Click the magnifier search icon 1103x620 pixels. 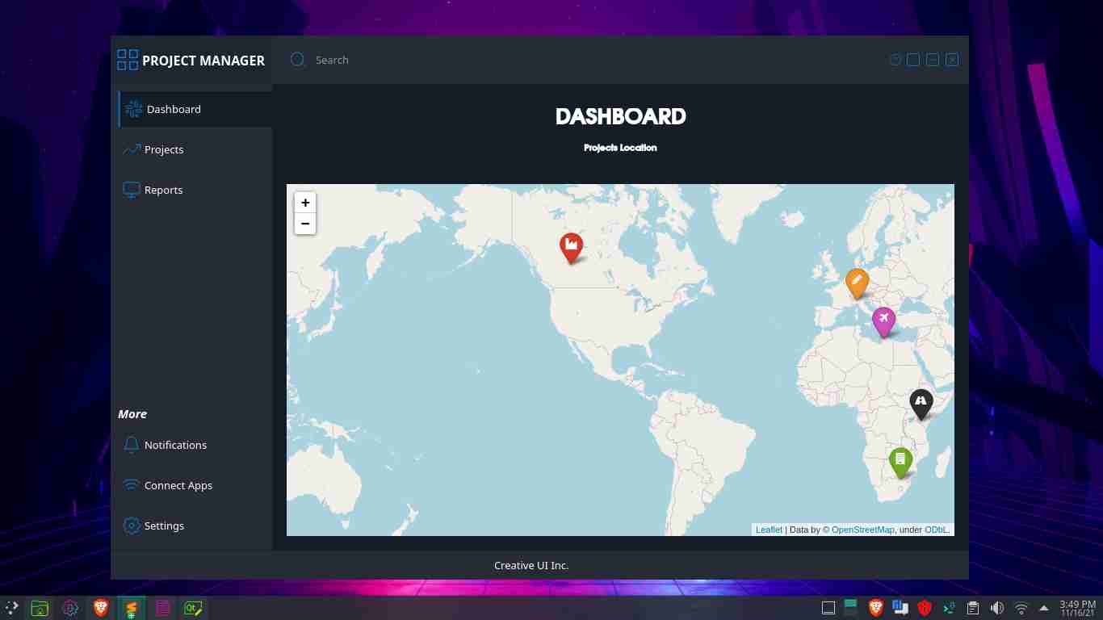(x=298, y=59)
